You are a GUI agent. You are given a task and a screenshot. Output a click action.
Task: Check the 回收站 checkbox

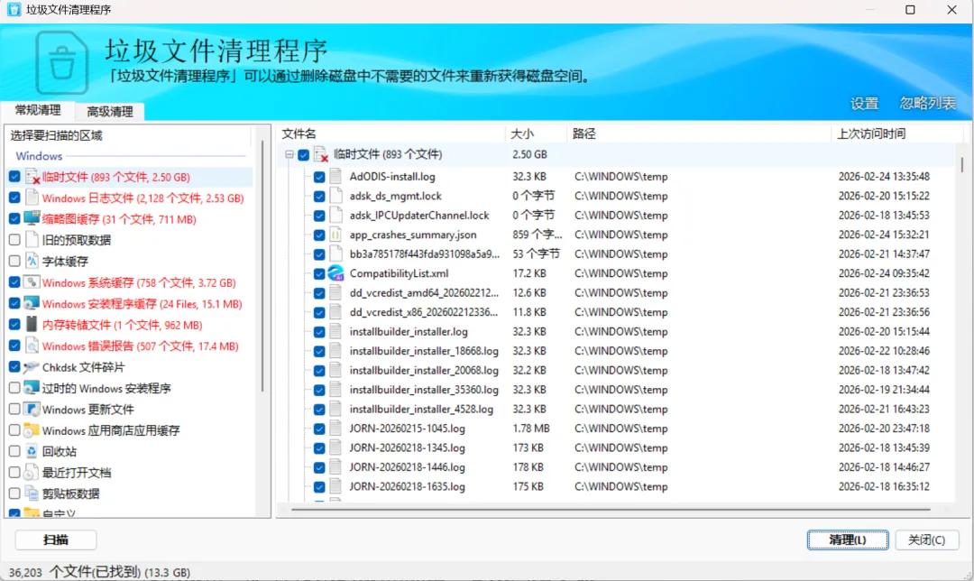point(14,451)
